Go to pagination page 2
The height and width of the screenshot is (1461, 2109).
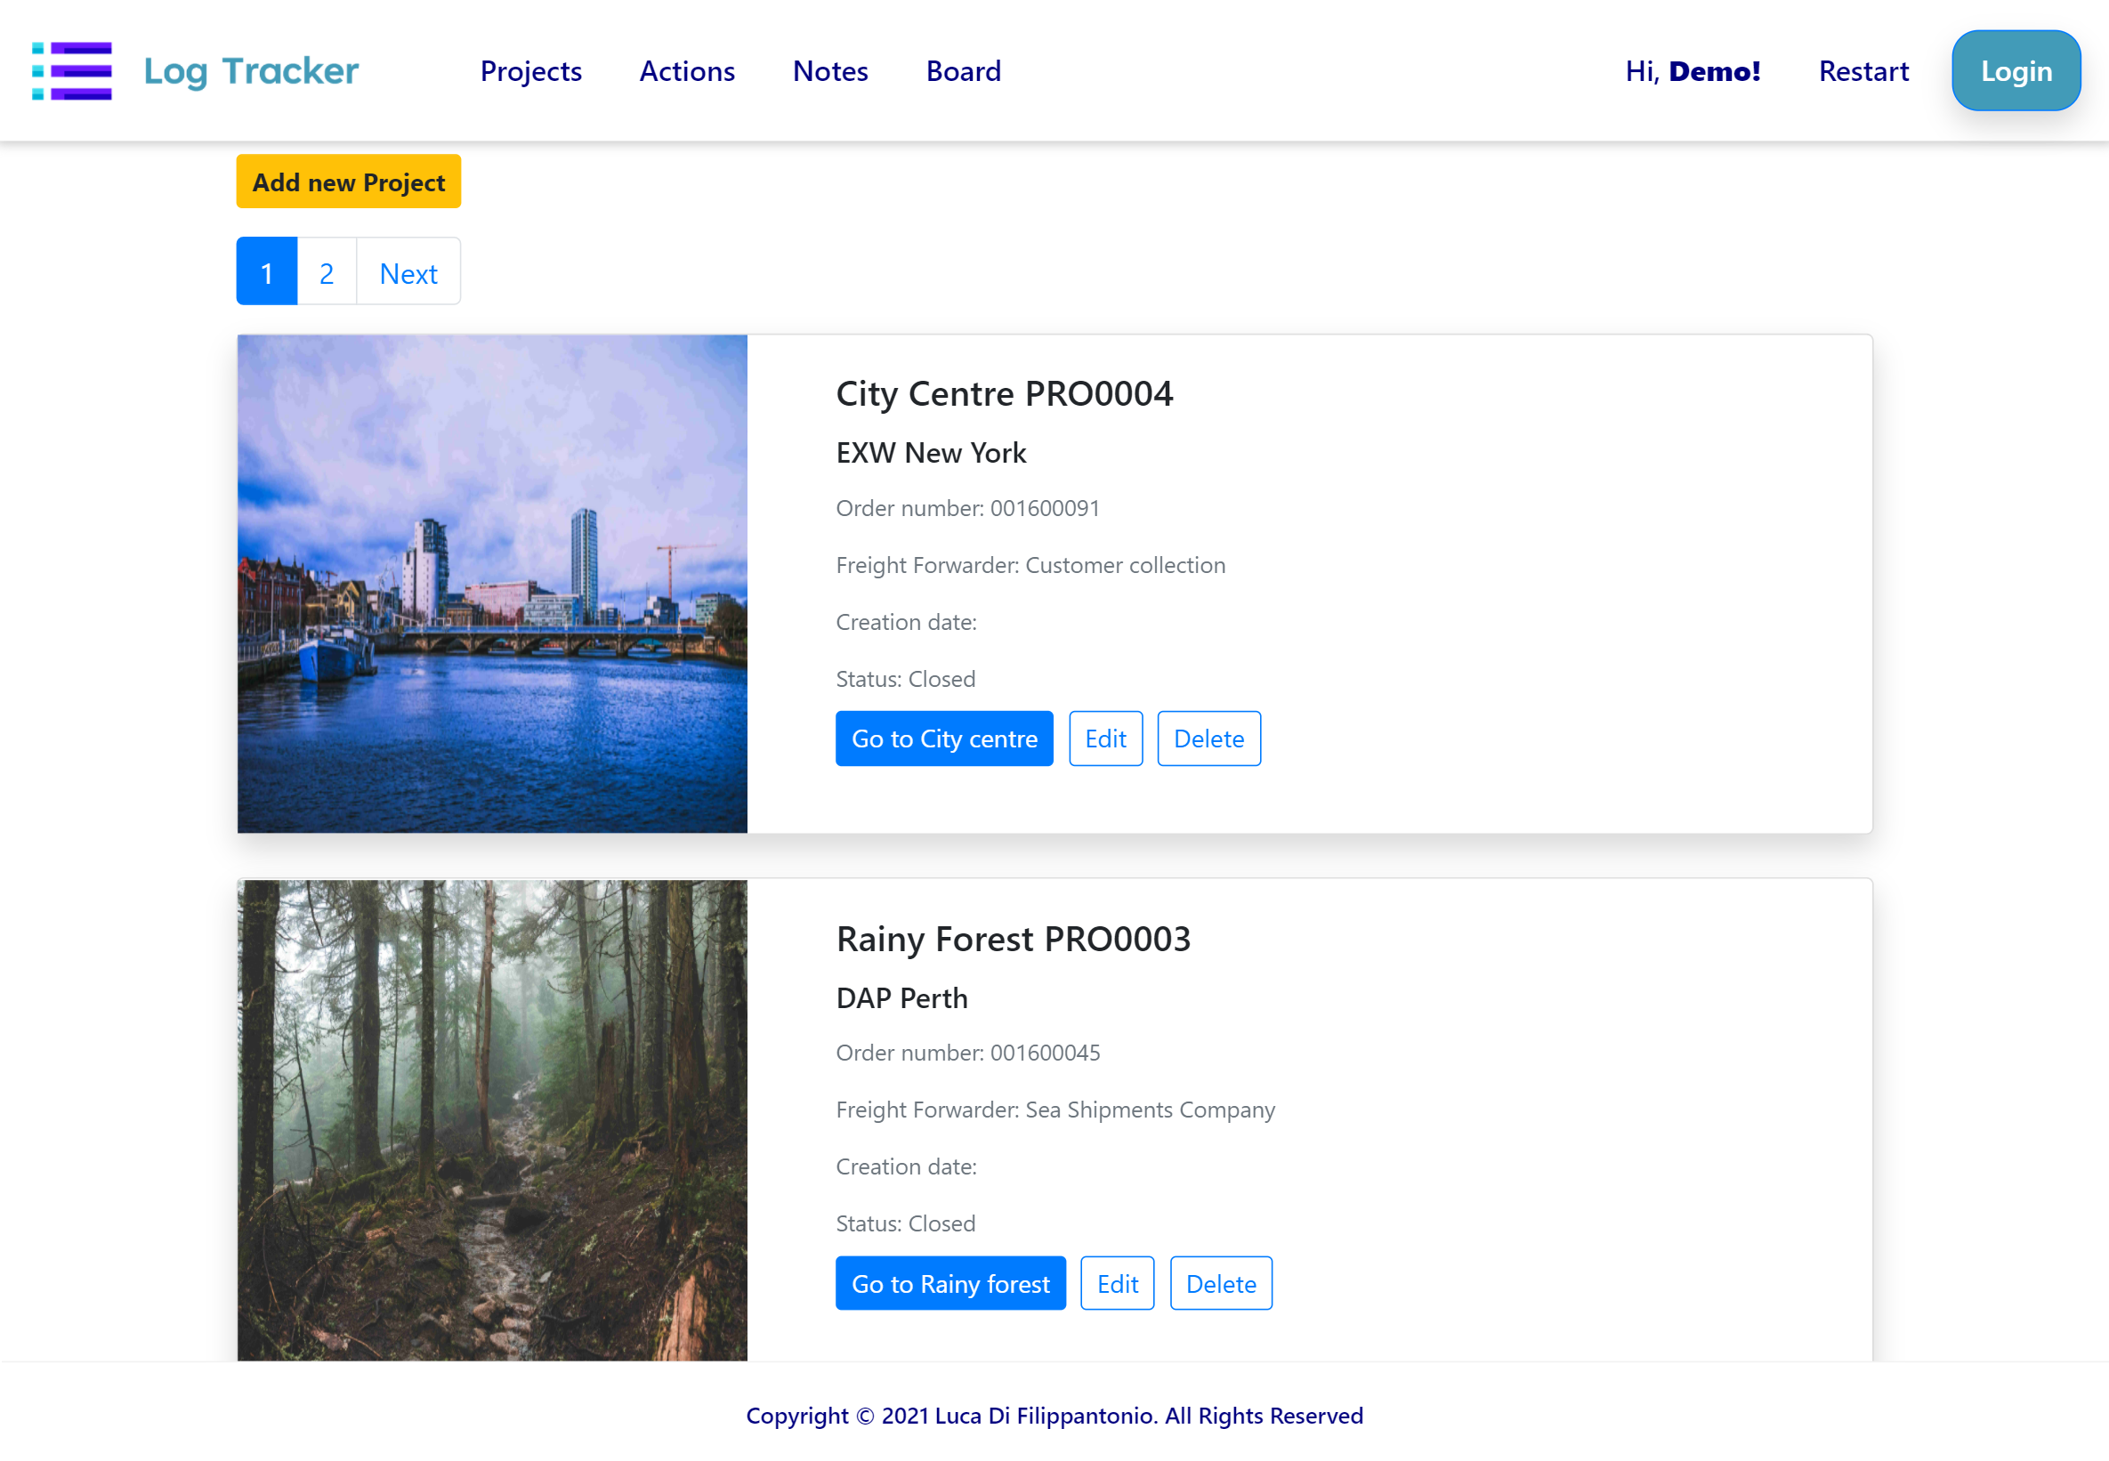tap(327, 272)
